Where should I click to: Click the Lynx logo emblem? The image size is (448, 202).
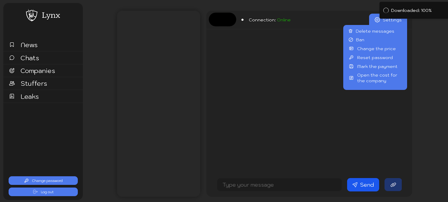32,15
